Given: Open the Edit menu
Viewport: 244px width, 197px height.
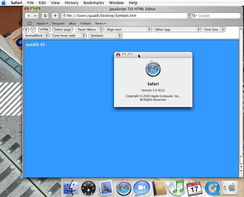Looking at the screenshot, I should click(x=42, y=3).
